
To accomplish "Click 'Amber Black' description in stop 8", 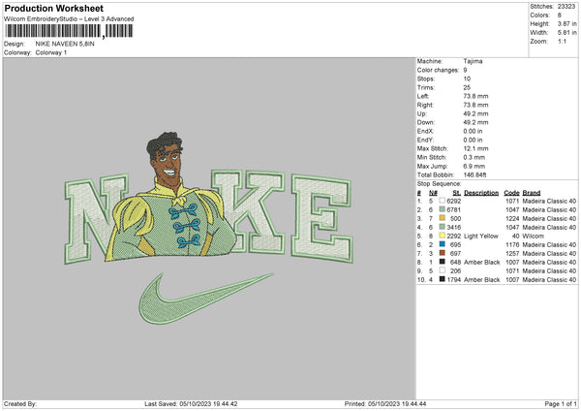I will (481, 263).
